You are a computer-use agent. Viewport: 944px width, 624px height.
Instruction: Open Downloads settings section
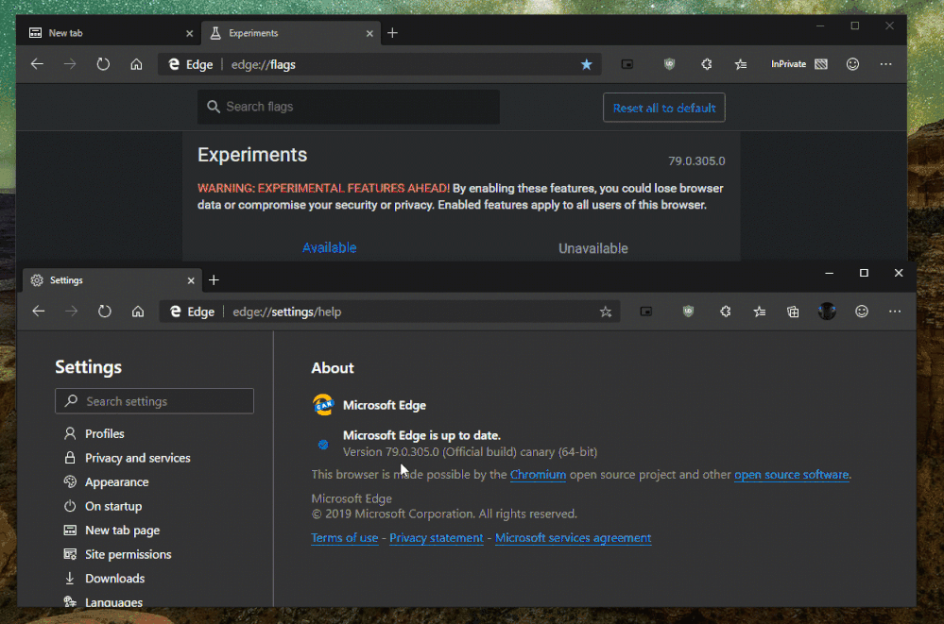tap(104, 579)
